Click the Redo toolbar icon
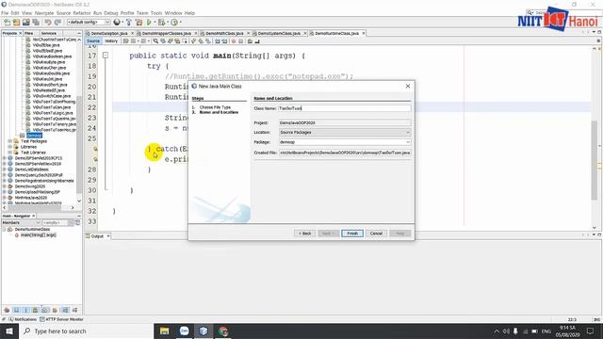 [x=57, y=23]
